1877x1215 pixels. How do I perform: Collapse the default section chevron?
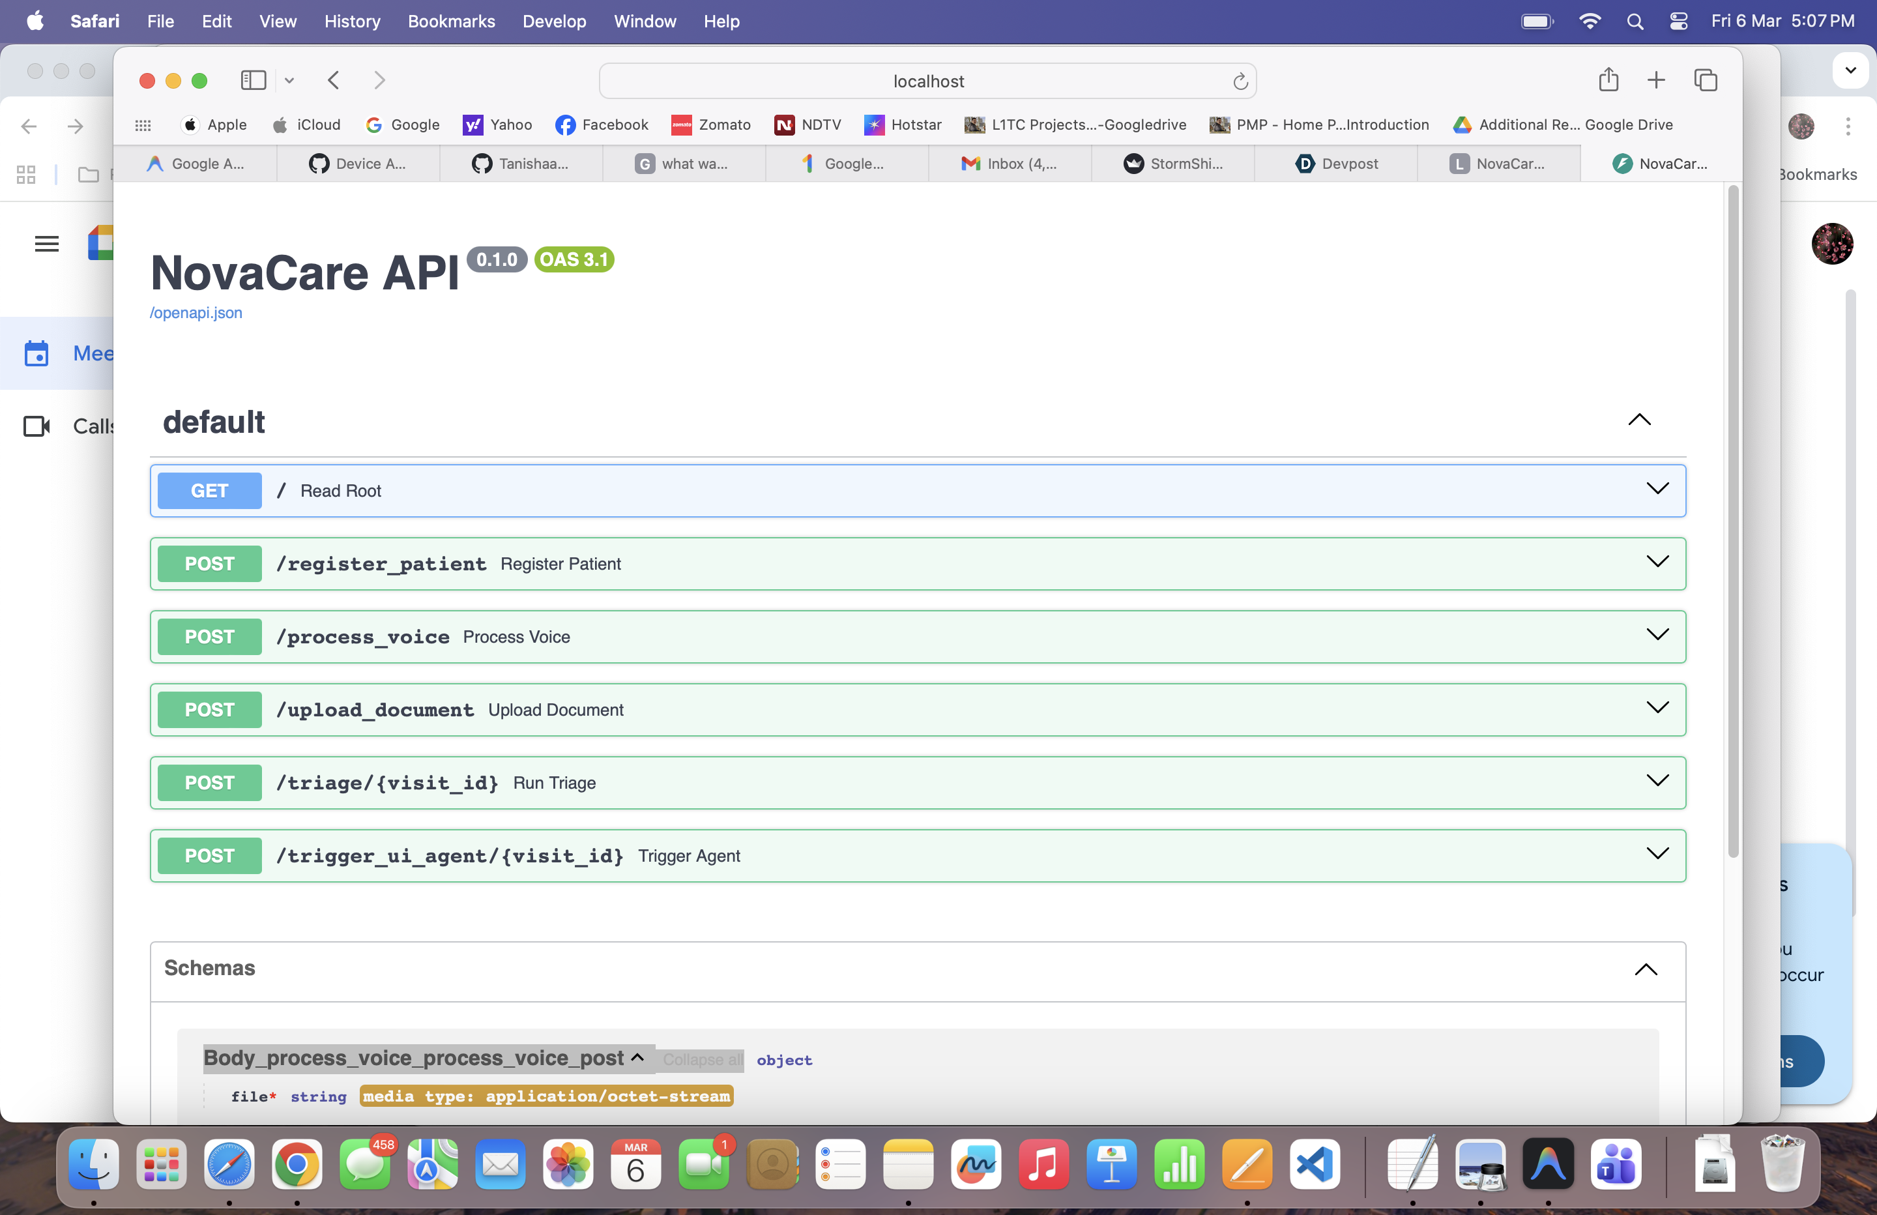pos(1639,420)
